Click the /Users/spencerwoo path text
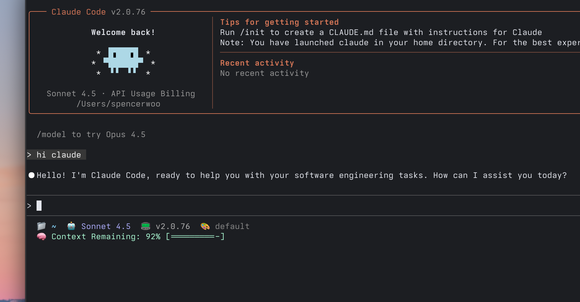 (118, 104)
